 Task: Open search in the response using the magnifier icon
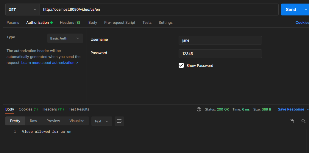(x=303, y=121)
